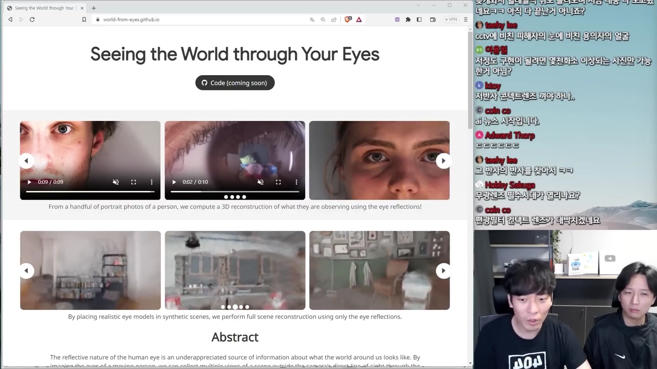Click the bookshelf room reconstruction thumbnail
This screenshot has height=369, width=657.
pyautogui.click(x=90, y=270)
